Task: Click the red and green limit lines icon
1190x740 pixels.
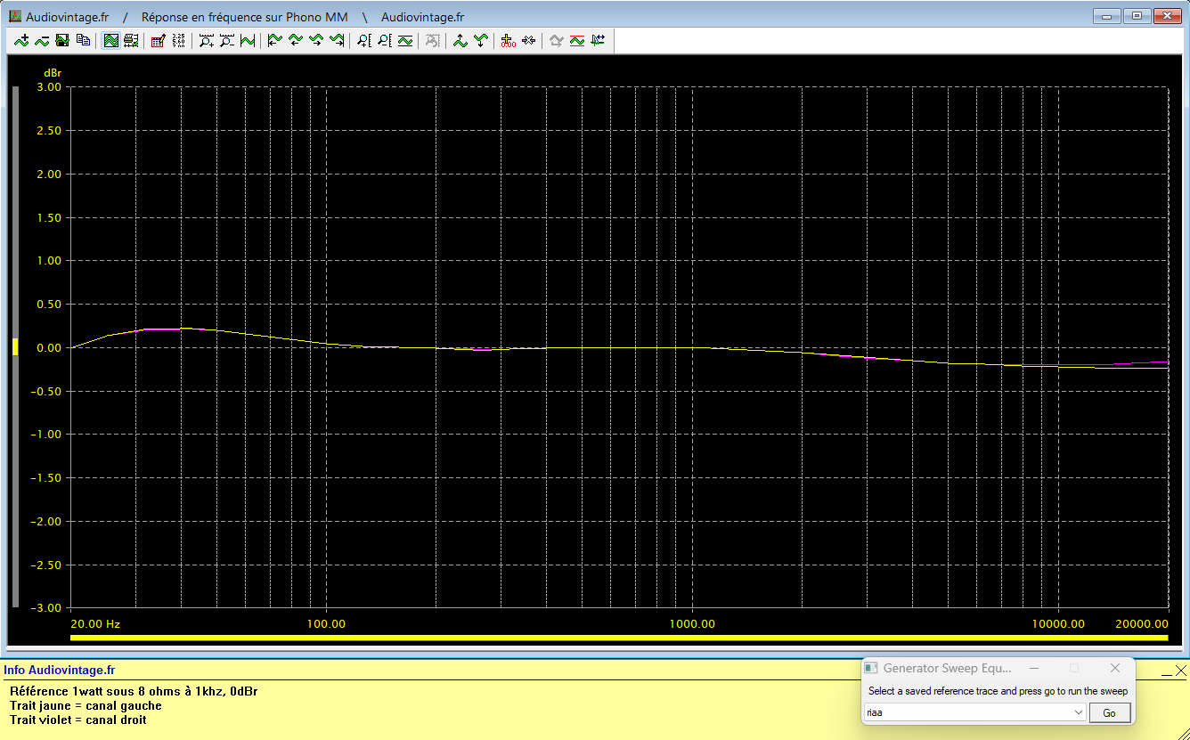Action: [577, 40]
